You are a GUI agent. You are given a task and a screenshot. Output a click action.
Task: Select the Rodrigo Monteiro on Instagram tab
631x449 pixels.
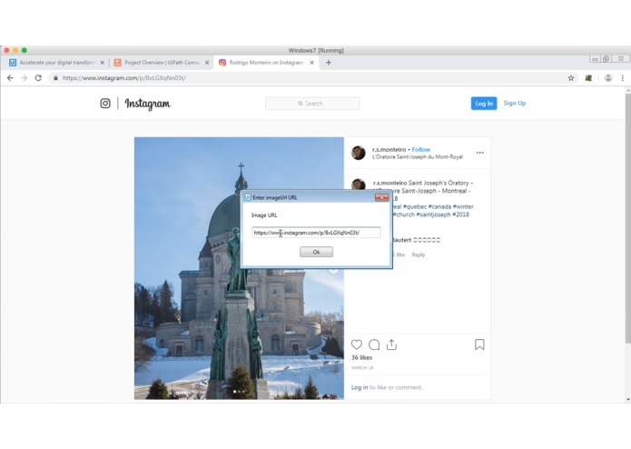coord(266,63)
